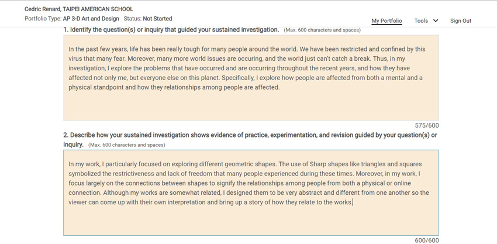Click the question 1 heading label
Viewport: 497px width, 244px height.
(x=171, y=29)
